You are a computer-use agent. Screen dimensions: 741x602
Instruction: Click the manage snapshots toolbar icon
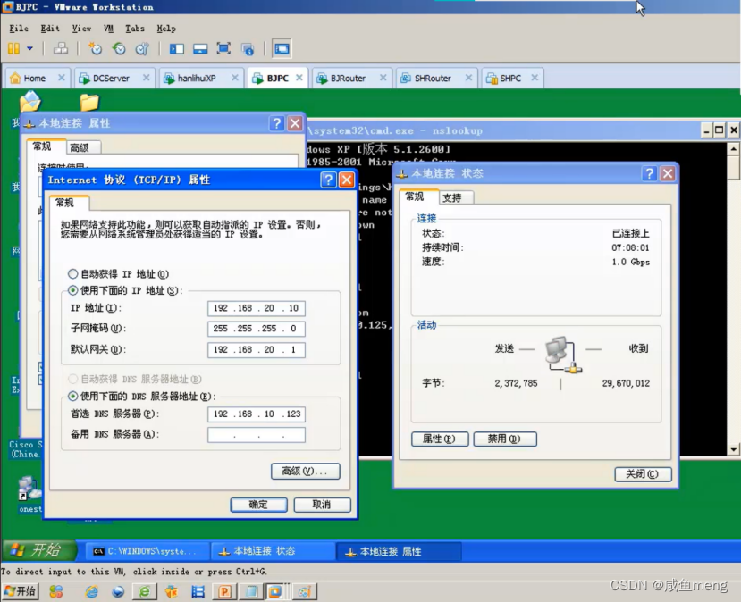coord(142,48)
